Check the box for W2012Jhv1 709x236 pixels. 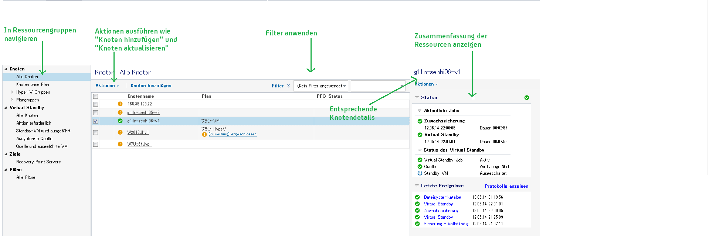click(96, 133)
